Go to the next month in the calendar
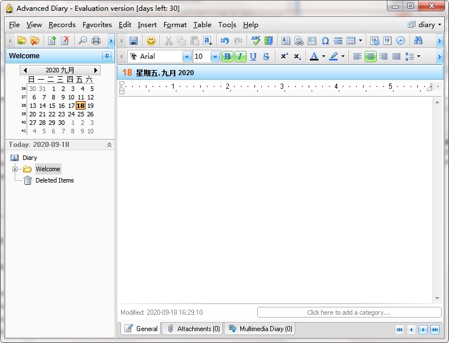The height and width of the screenshot is (343, 449). coord(96,70)
